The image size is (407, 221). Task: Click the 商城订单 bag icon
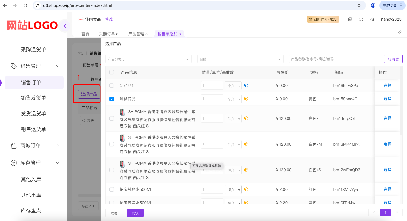14,146
